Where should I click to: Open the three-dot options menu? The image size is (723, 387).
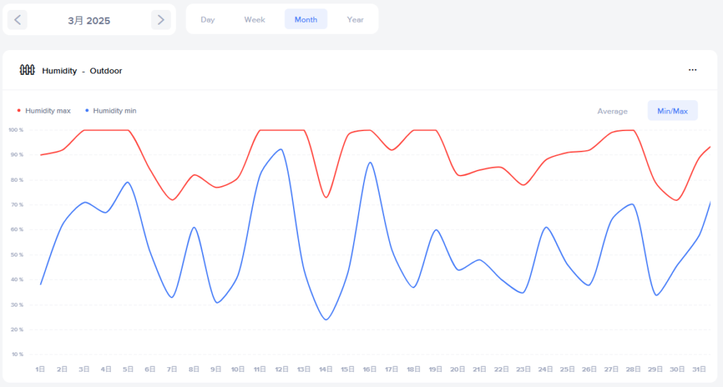coord(693,70)
